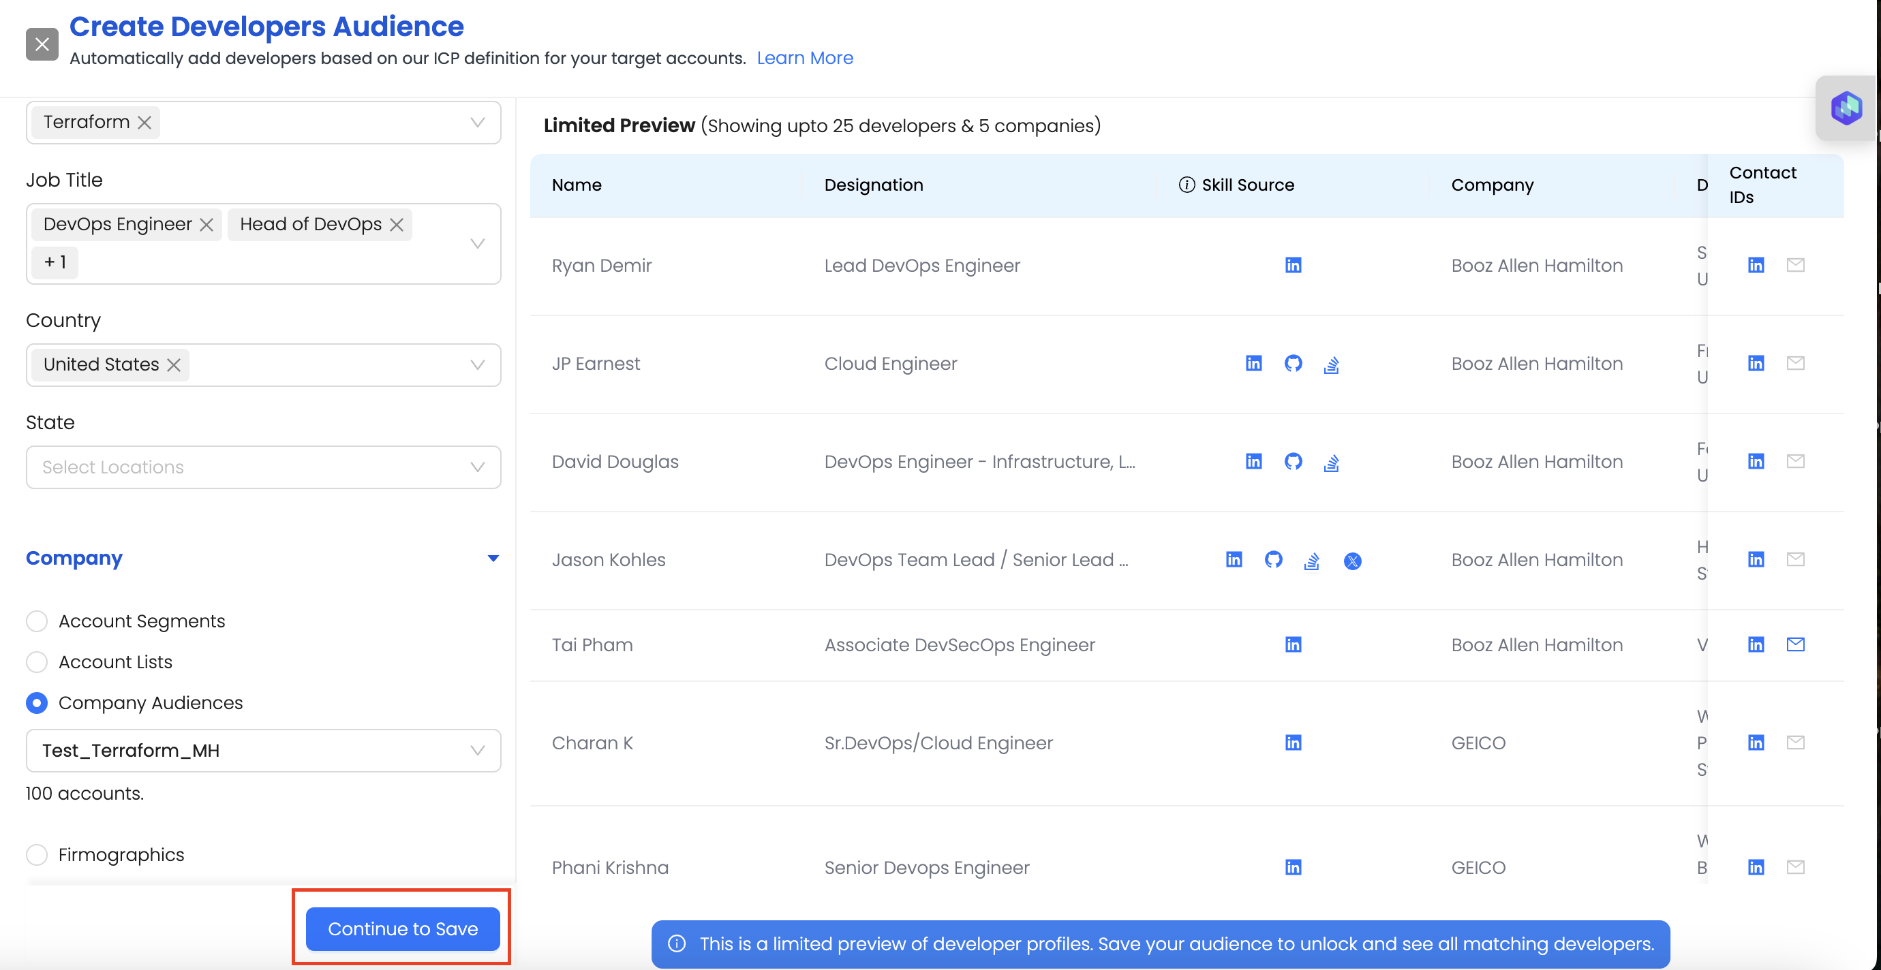1881x970 pixels.
Task: Select the Account Segments radio option
Action: point(37,621)
